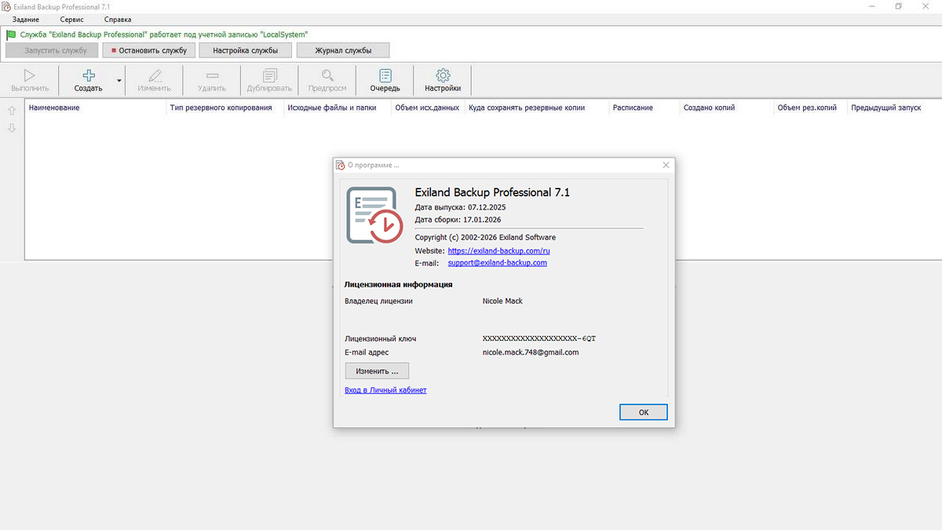Open the Сервис menu
Screen dimensions: 942x530
[x=71, y=19]
